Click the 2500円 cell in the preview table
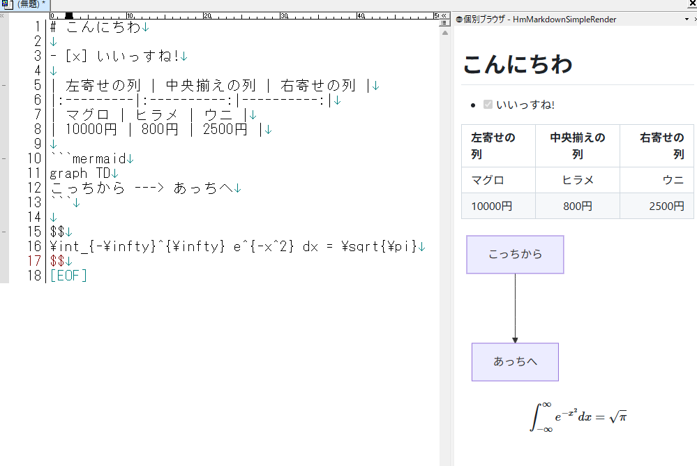Screen dimensions: 697x466 (657, 206)
